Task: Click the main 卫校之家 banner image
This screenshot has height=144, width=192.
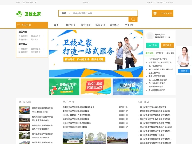Action: coord(96,54)
